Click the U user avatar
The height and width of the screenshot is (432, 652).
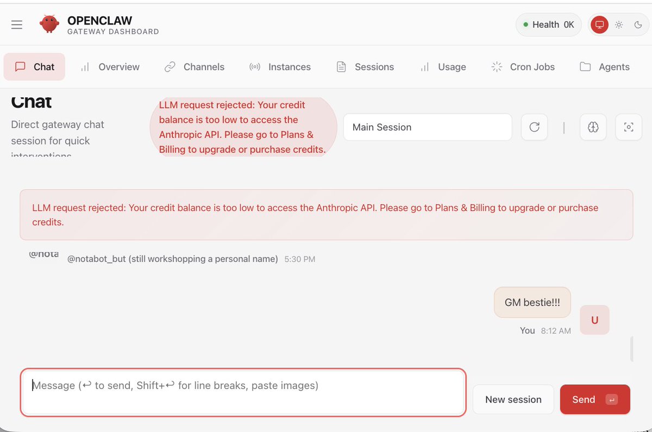click(595, 320)
